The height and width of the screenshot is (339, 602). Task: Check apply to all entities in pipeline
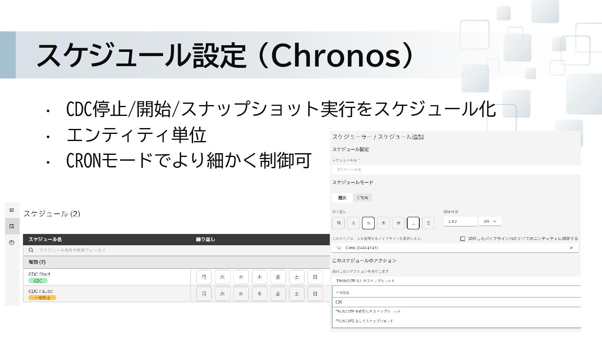coord(462,239)
